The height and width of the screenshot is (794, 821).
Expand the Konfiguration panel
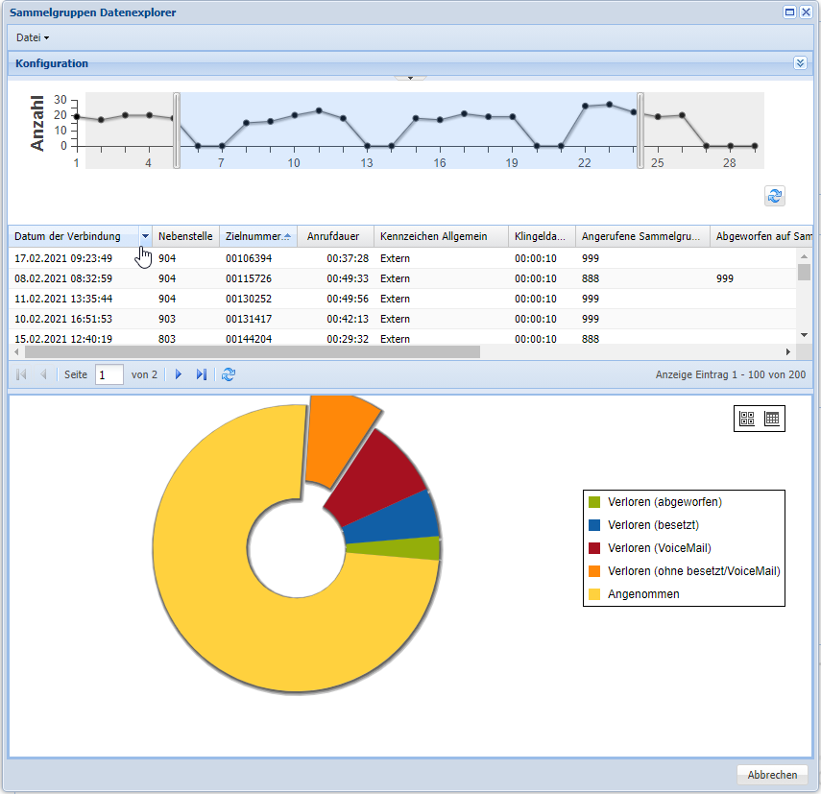(800, 63)
